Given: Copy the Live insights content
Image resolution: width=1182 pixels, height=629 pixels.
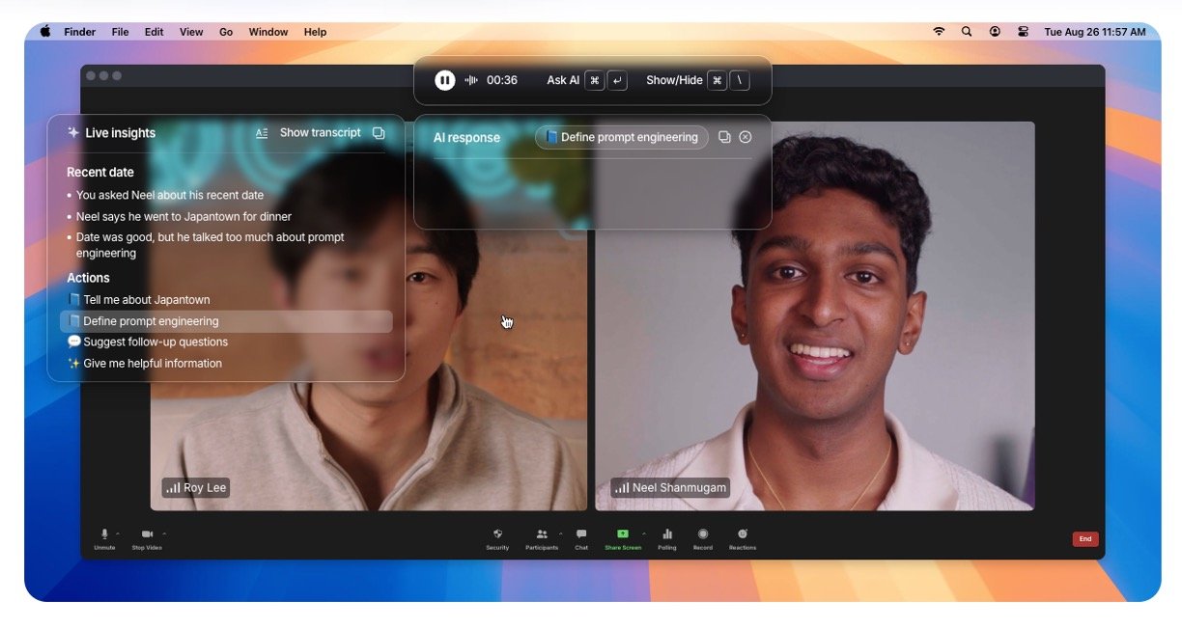Looking at the screenshot, I should [x=379, y=133].
